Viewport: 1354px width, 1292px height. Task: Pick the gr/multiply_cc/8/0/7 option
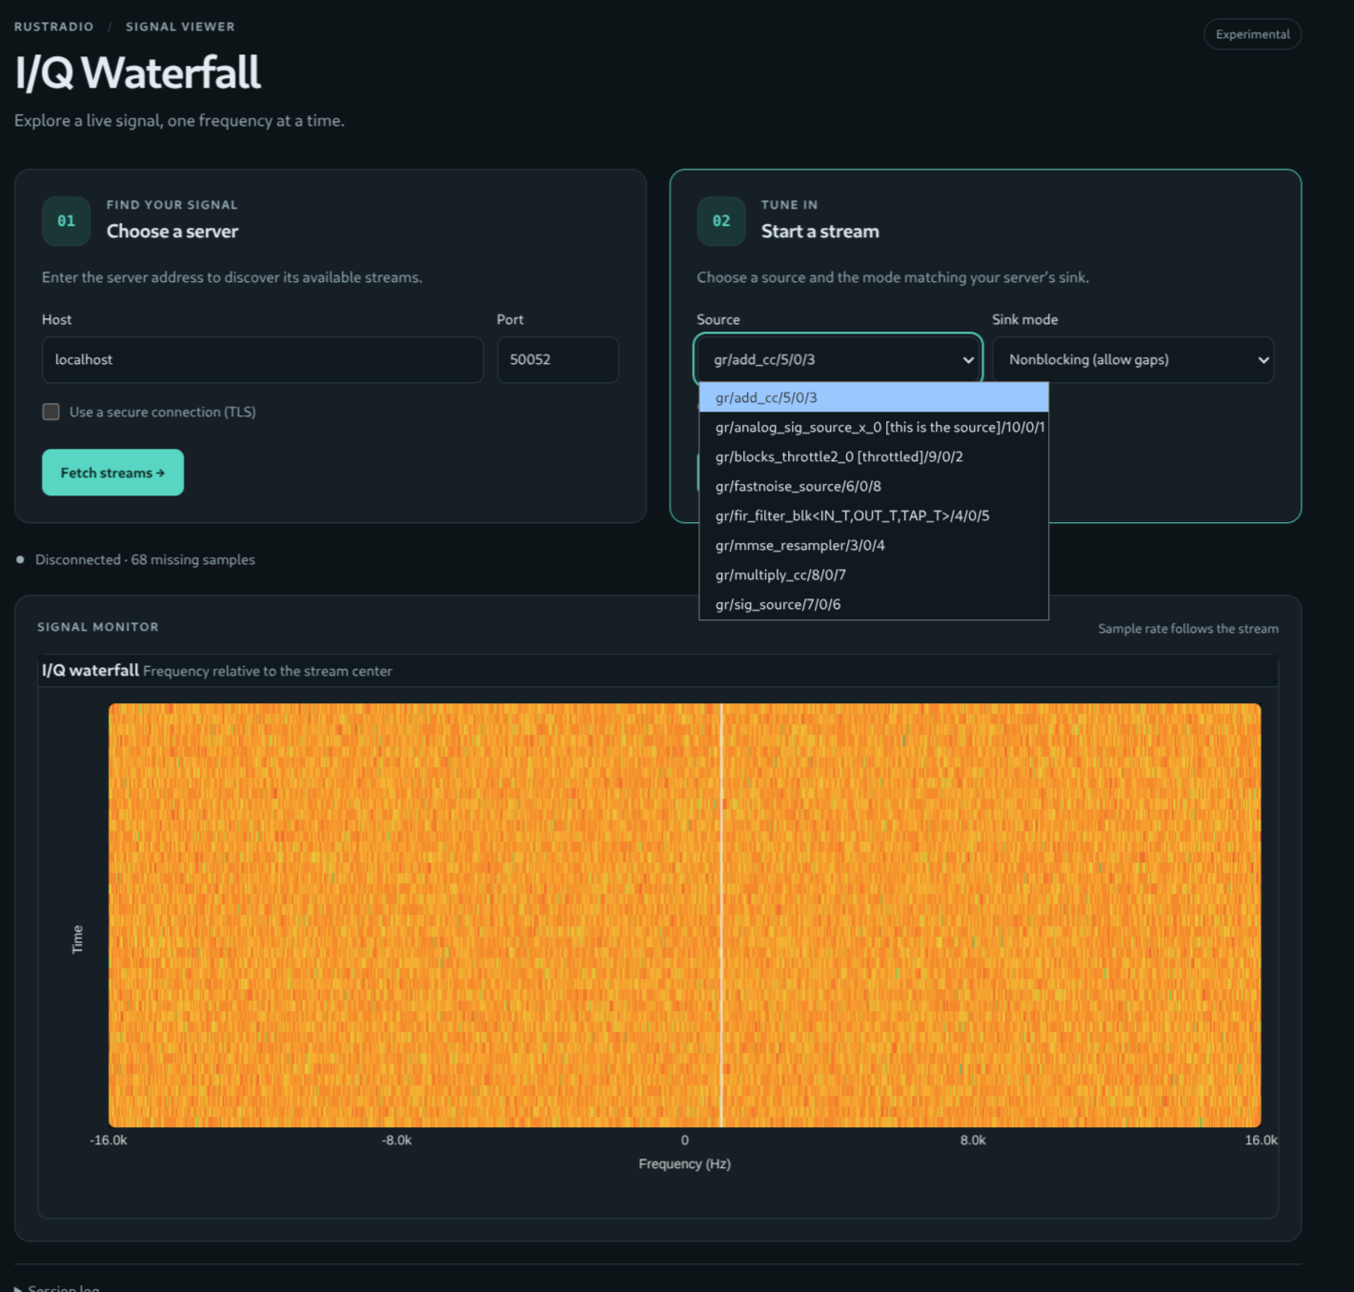point(874,575)
